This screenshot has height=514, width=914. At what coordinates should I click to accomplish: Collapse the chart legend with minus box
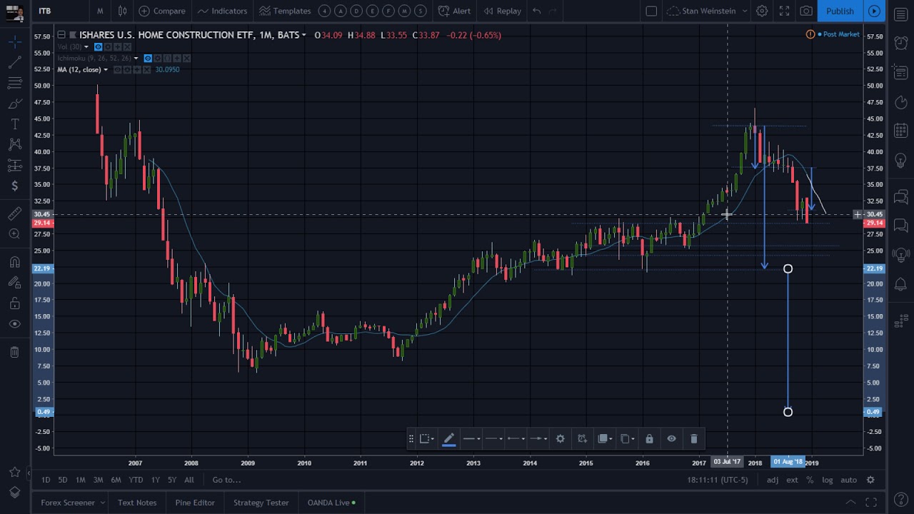[61, 35]
